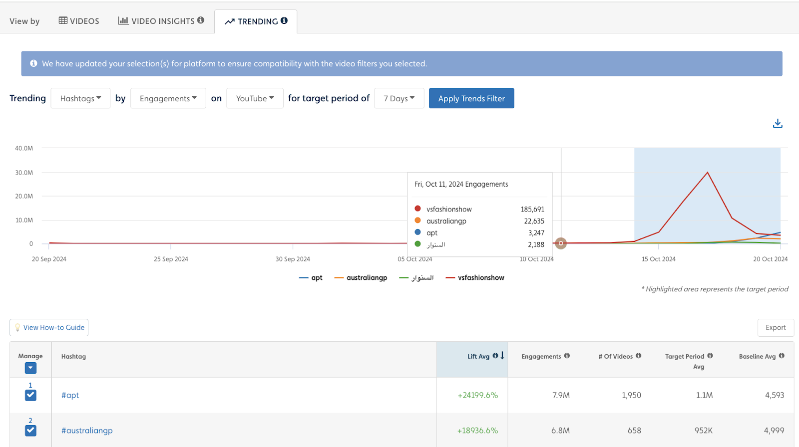This screenshot has width=799, height=447.
Task: Click the Lift Avg info icon
Action: tap(495, 356)
